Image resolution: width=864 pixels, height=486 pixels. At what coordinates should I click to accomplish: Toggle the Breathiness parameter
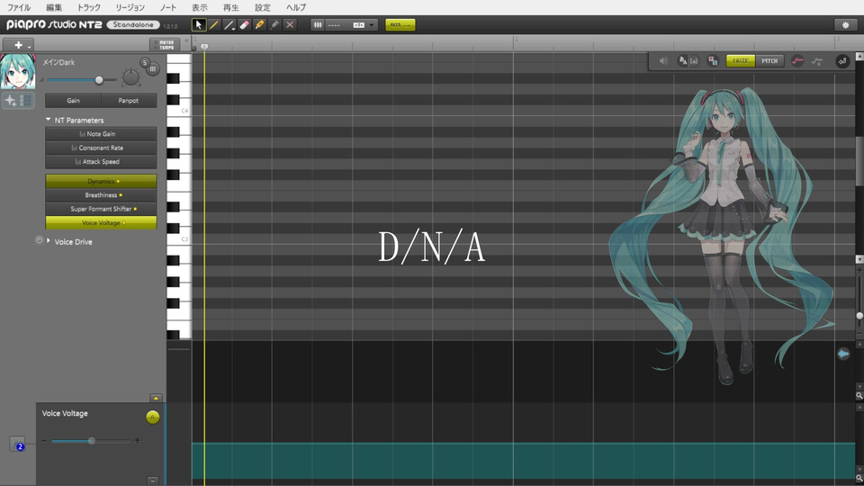click(x=101, y=195)
